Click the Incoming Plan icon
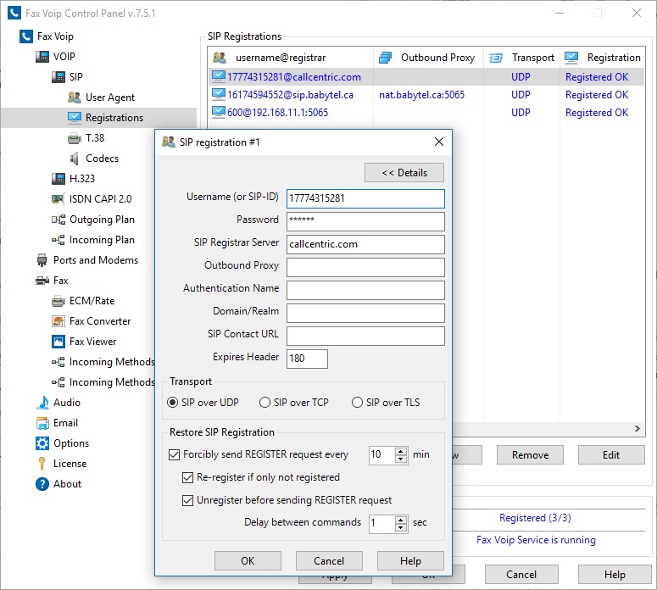657x590 pixels. [58, 240]
